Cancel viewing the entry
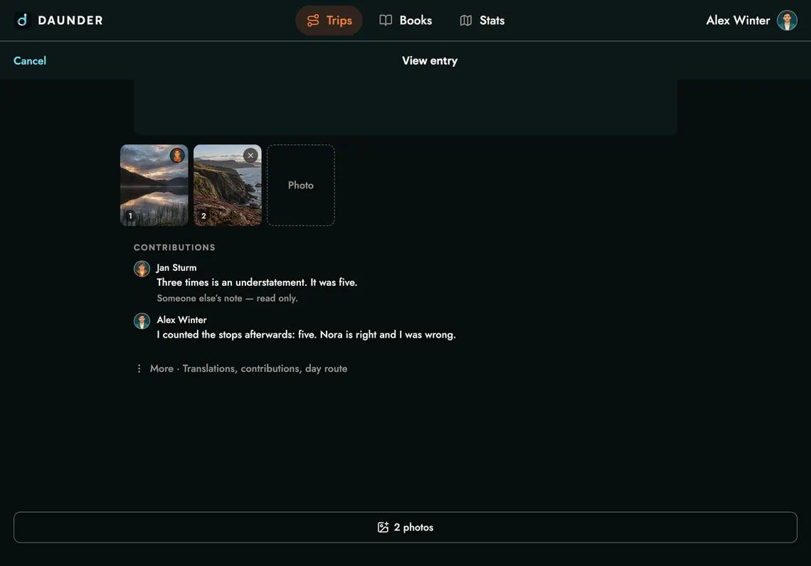The height and width of the screenshot is (566, 811). (29, 60)
